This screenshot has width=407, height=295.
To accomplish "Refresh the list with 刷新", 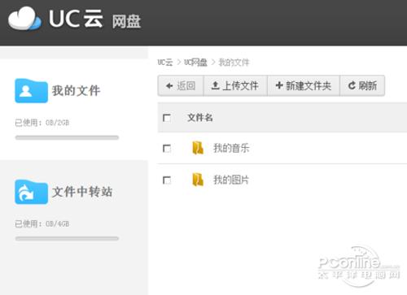I will (x=362, y=86).
